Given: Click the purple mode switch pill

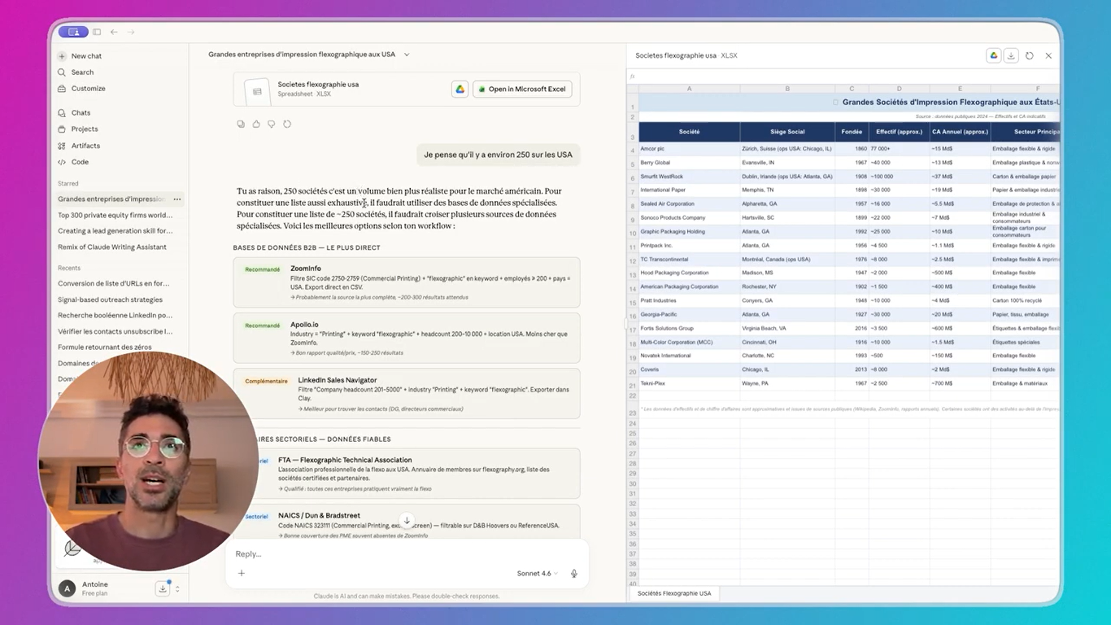Looking at the screenshot, I should 73,32.
